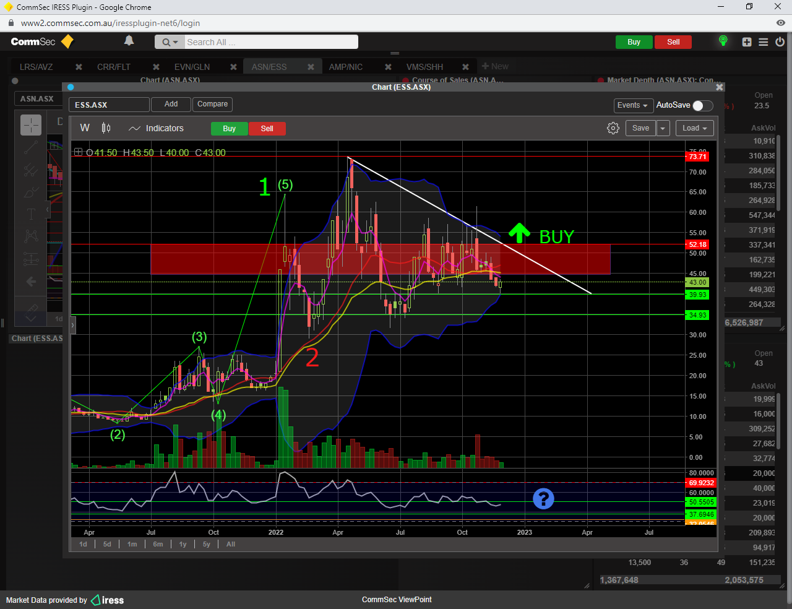Open chart settings gear icon
The image size is (792, 609).
(613, 128)
